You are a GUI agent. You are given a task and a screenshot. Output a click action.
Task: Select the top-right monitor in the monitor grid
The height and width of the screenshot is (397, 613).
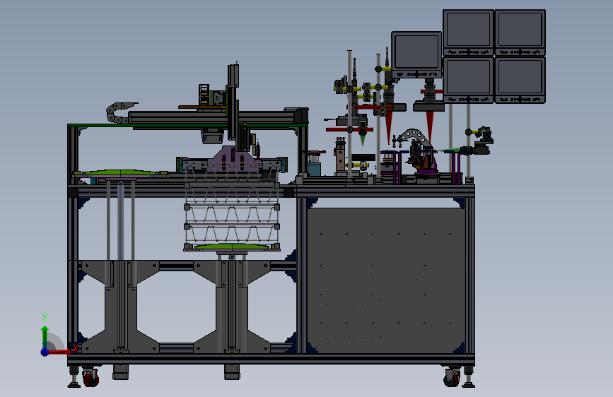coord(520,32)
